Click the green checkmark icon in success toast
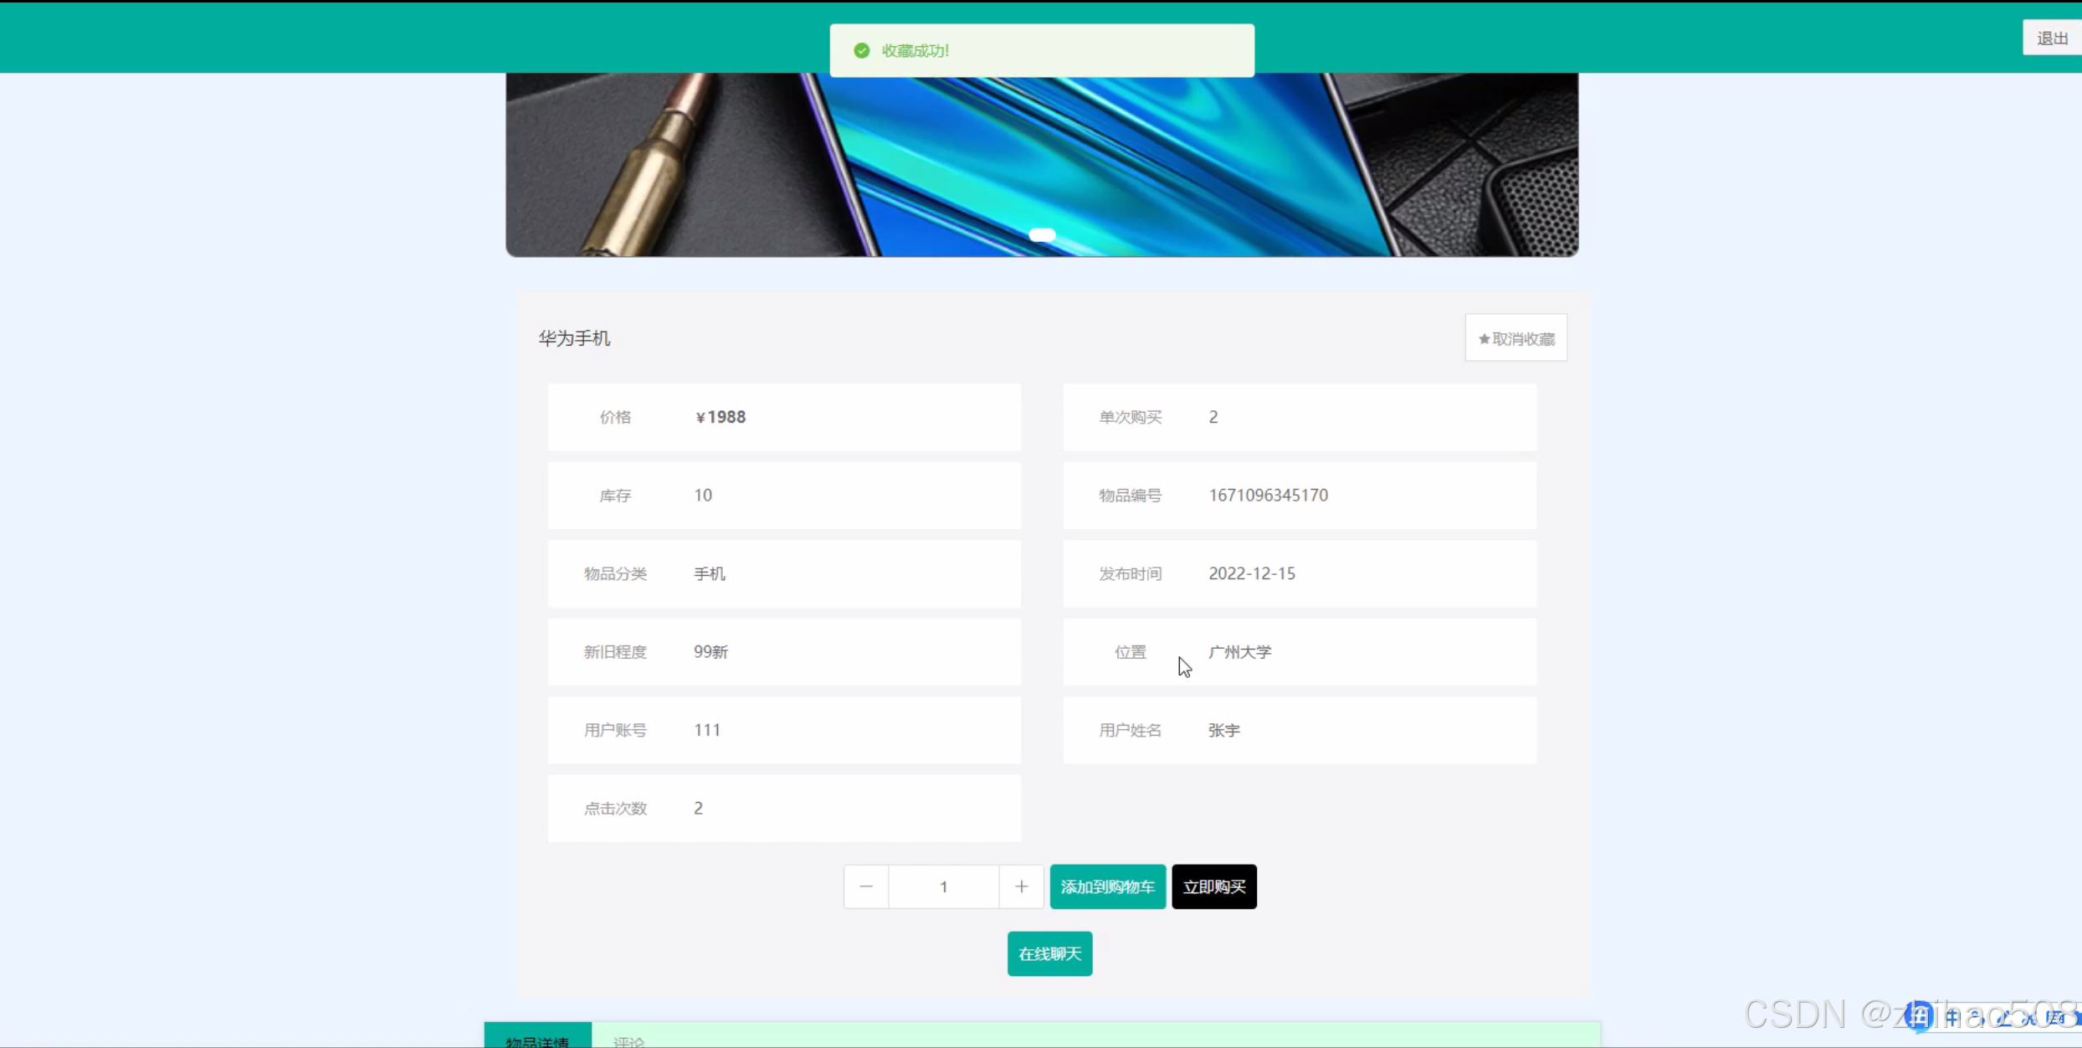Screen dimensions: 2082x1048 (861, 51)
